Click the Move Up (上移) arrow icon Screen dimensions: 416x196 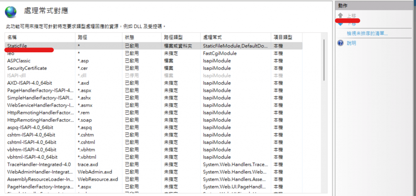coord(341,15)
